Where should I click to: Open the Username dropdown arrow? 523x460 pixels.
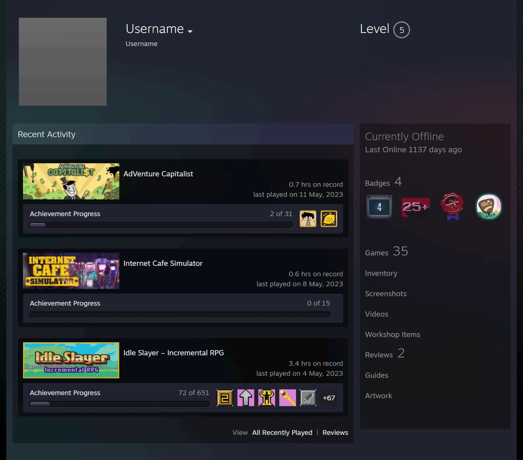(190, 31)
